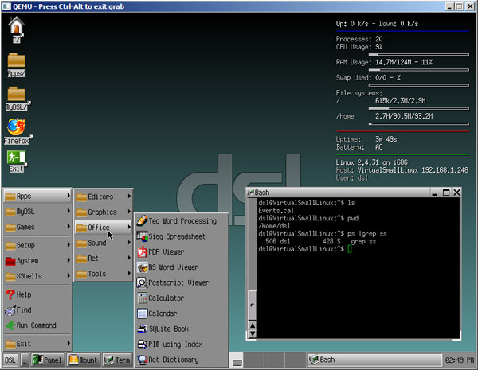Click the small taskbar button after DSL

25,360
